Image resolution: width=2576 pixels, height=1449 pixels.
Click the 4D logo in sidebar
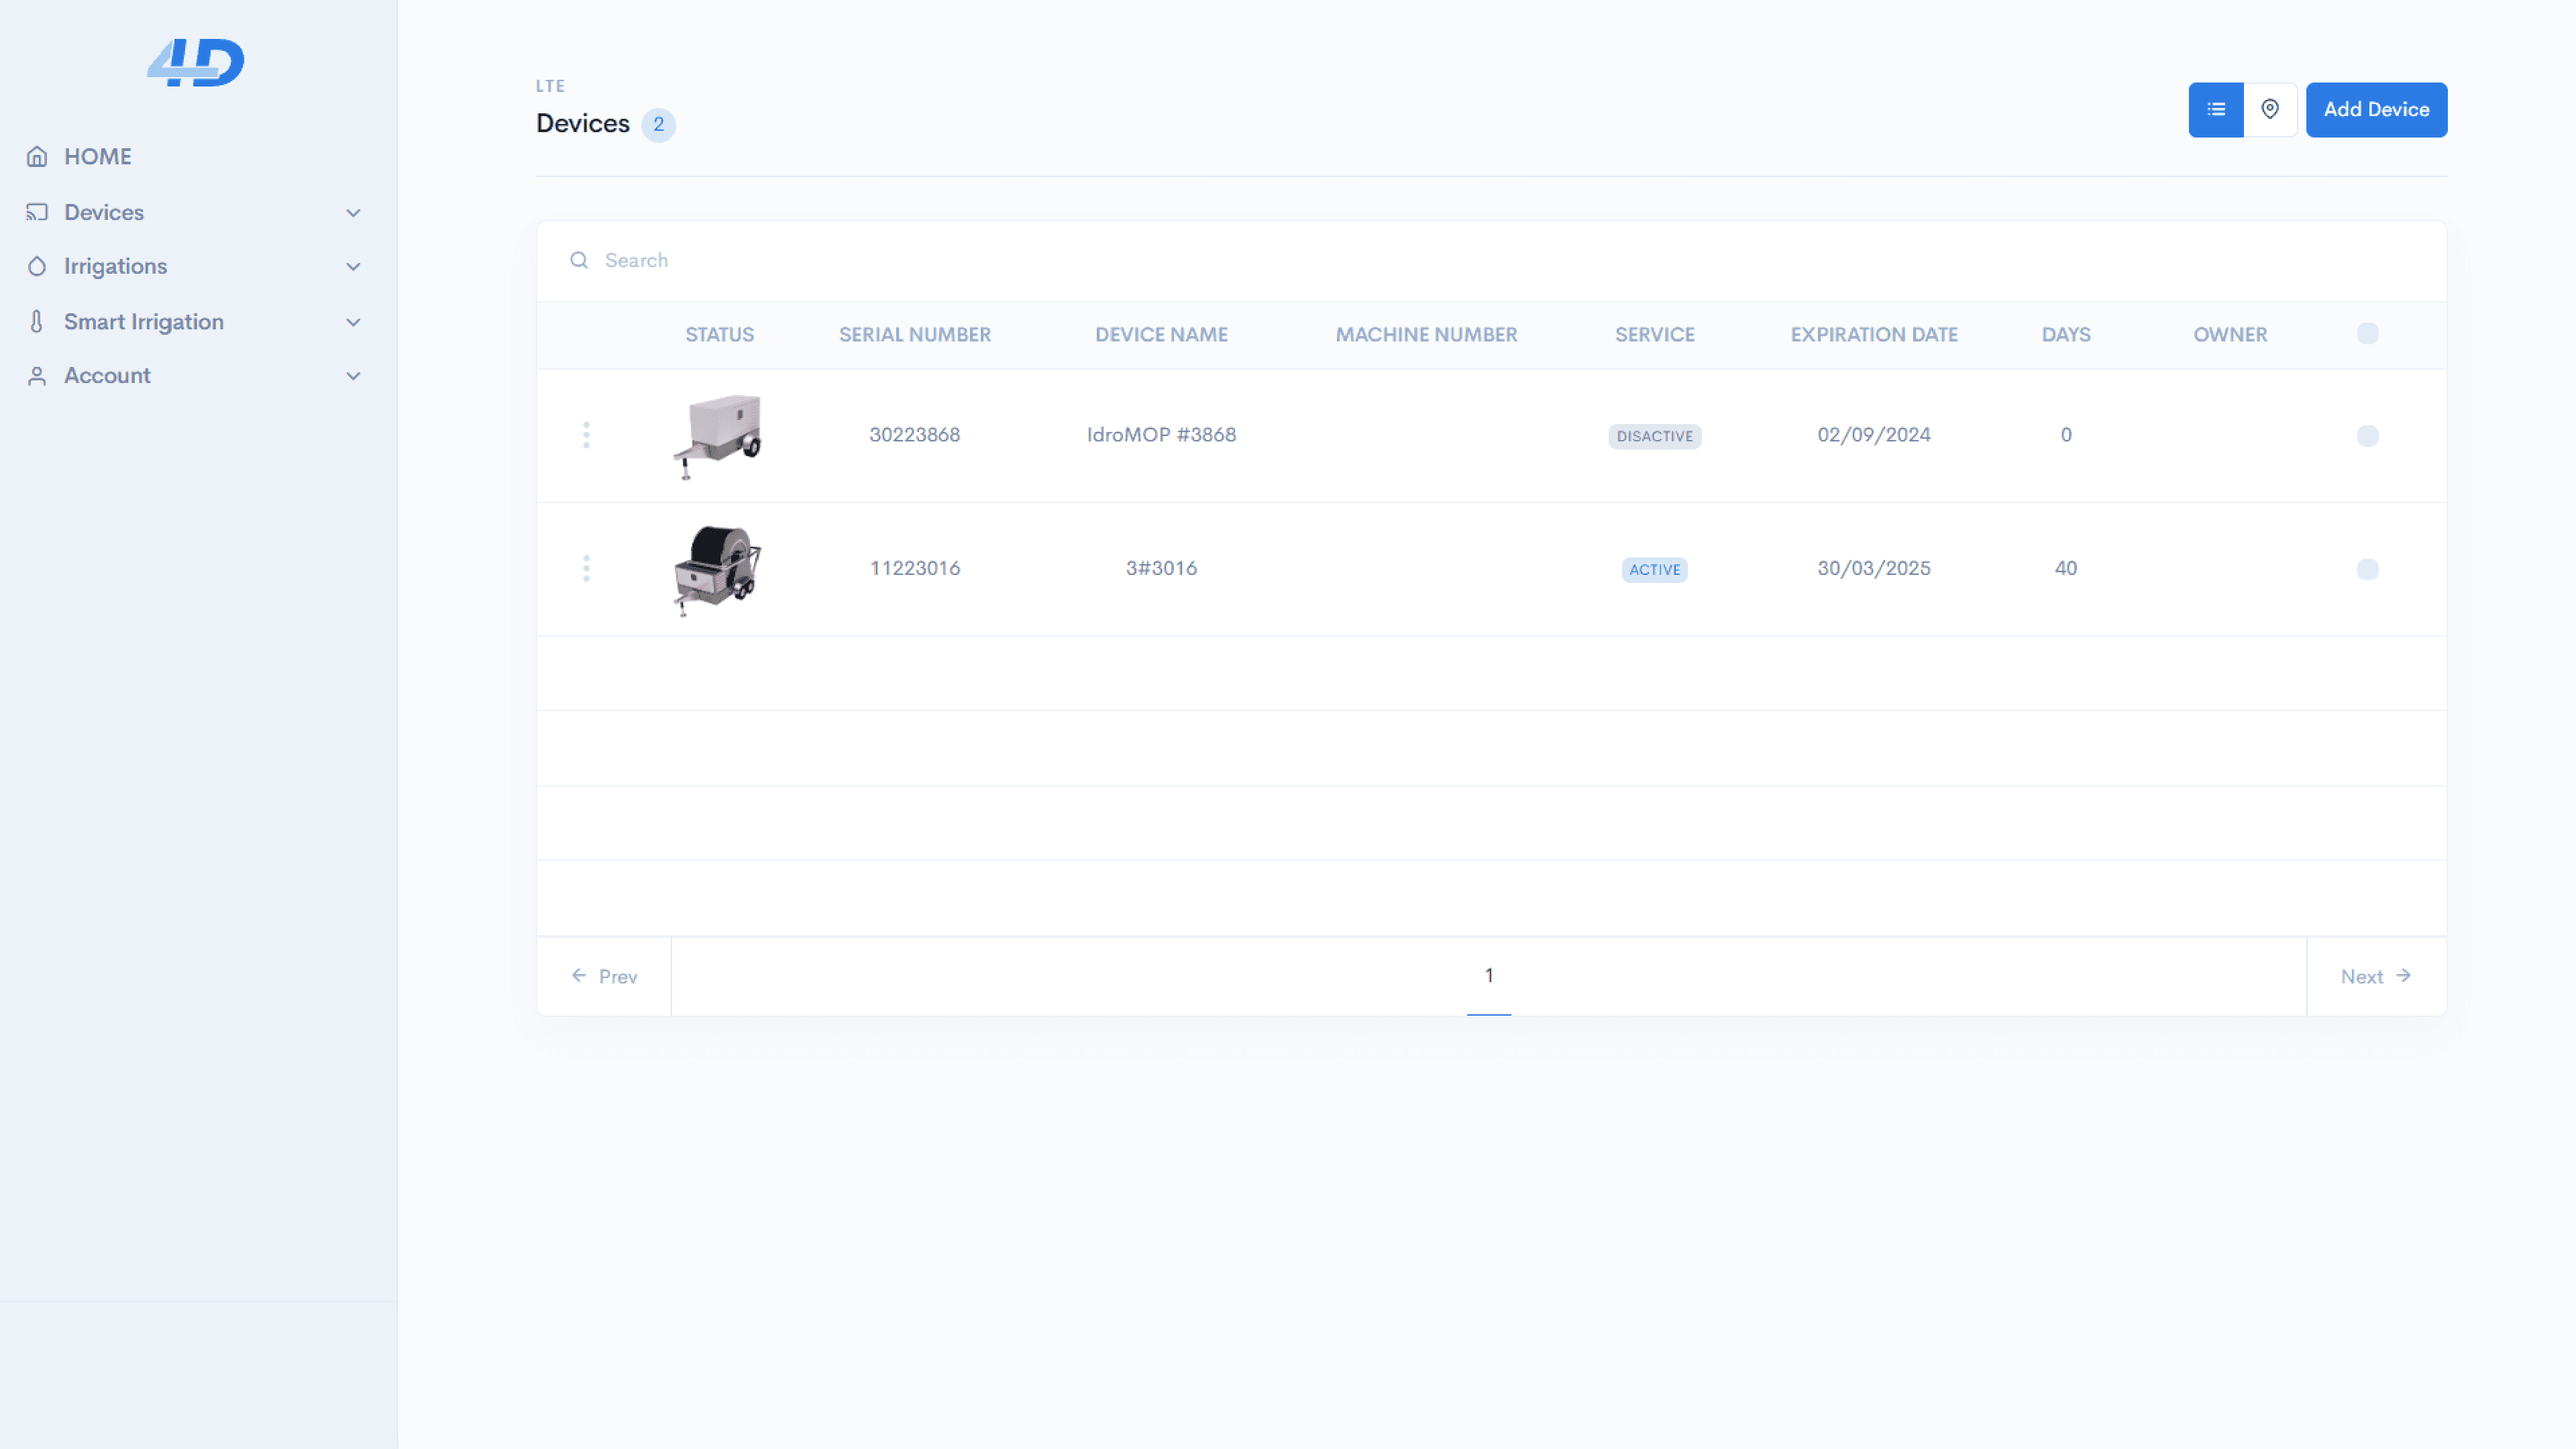196,62
